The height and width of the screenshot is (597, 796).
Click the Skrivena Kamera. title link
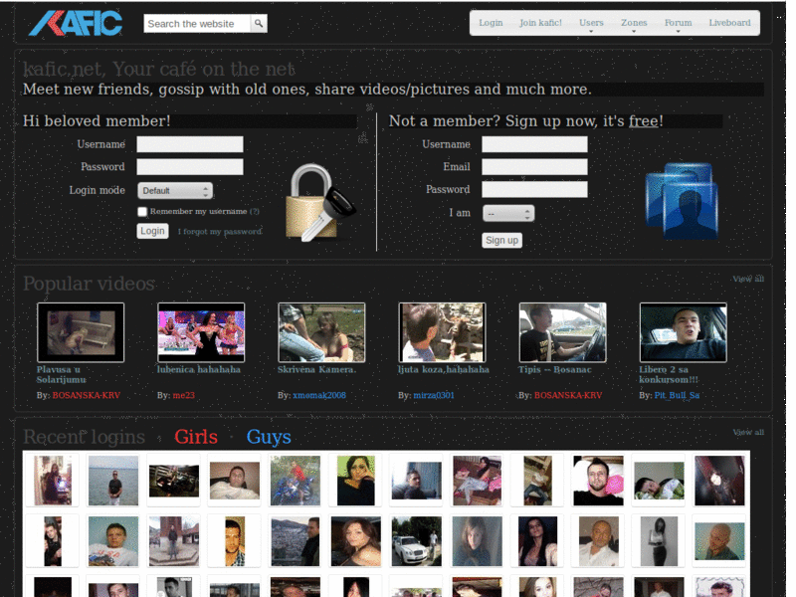tap(316, 369)
